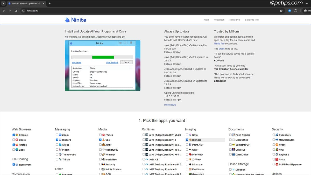Click the Chrome icon under Web Browsers
311x175 pixels.
pos(17,135)
